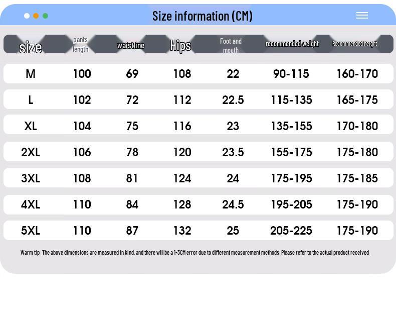Select the 'size' column header
This screenshot has height=316, width=396.
pyautogui.click(x=31, y=47)
